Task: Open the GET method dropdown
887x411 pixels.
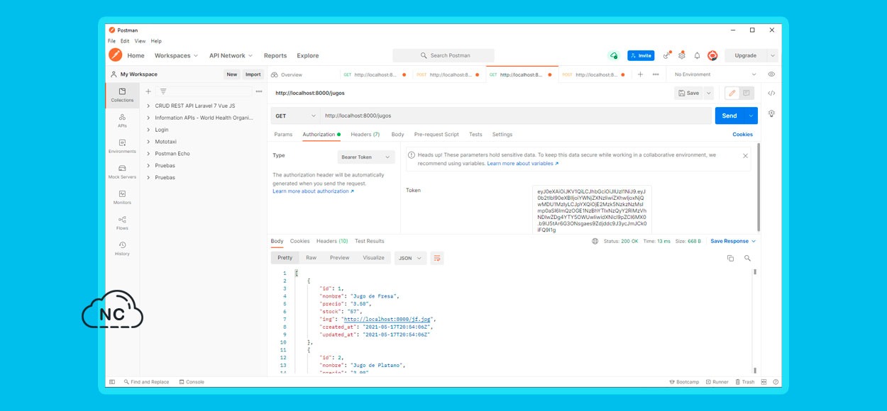Action: tap(296, 116)
